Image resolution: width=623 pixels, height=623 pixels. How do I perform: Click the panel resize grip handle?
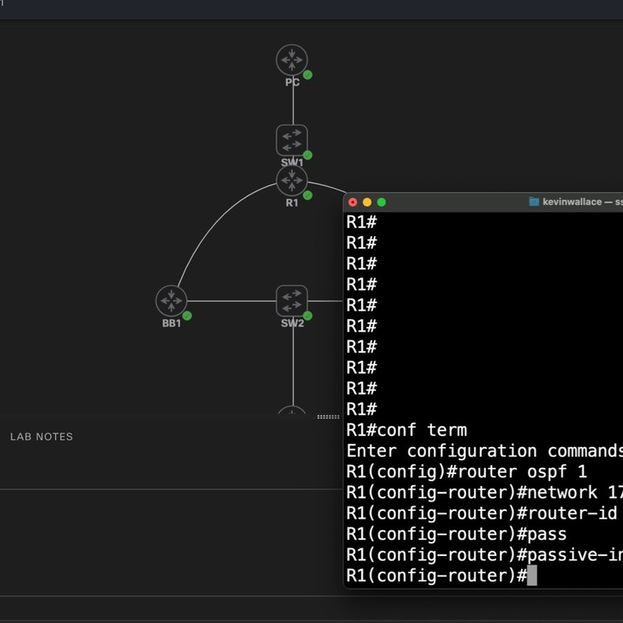click(x=328, y=417)
